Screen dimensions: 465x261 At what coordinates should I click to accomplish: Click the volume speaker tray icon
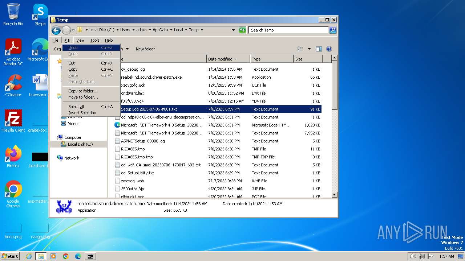coord(413,256)
